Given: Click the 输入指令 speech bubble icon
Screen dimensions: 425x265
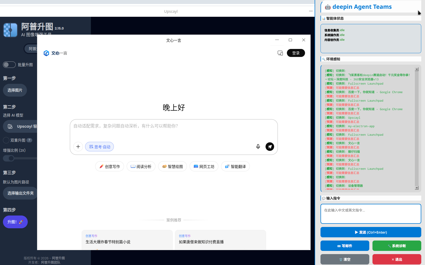Looking at the screenshot, I should click(x=324, y=198).
